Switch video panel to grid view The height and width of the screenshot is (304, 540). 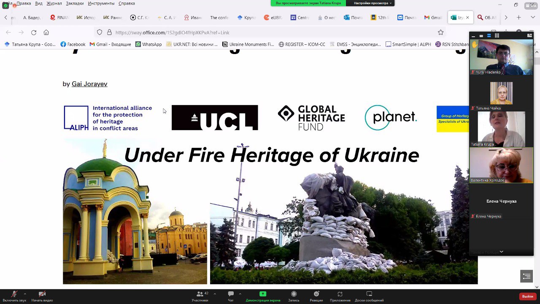(497, 36)
